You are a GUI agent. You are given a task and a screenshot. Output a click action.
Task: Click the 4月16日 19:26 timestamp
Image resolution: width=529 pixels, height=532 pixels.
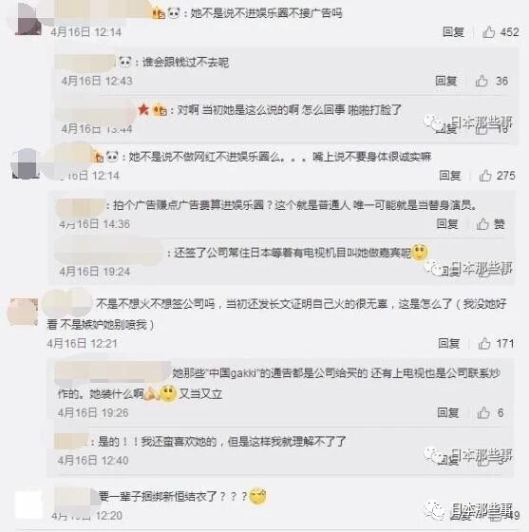click(x=93, y=412)
